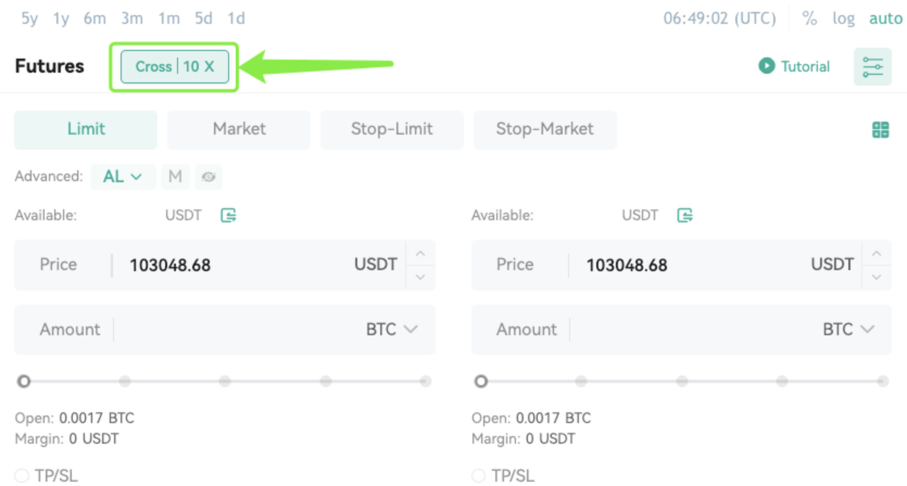Screen dimensions: 907x486
Task: Increase left price with up arrow
Action: [420, 253]
